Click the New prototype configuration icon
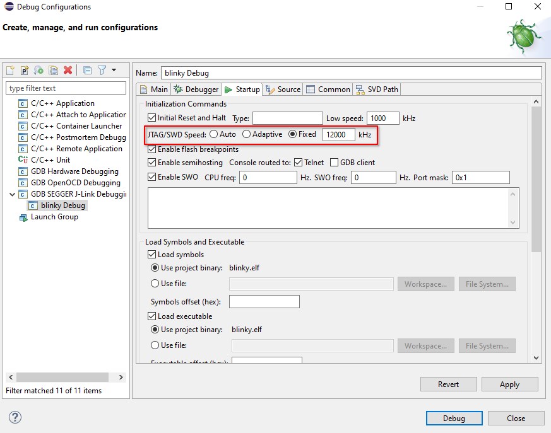The width and height of the screenshot is (551, 433). 25,70
